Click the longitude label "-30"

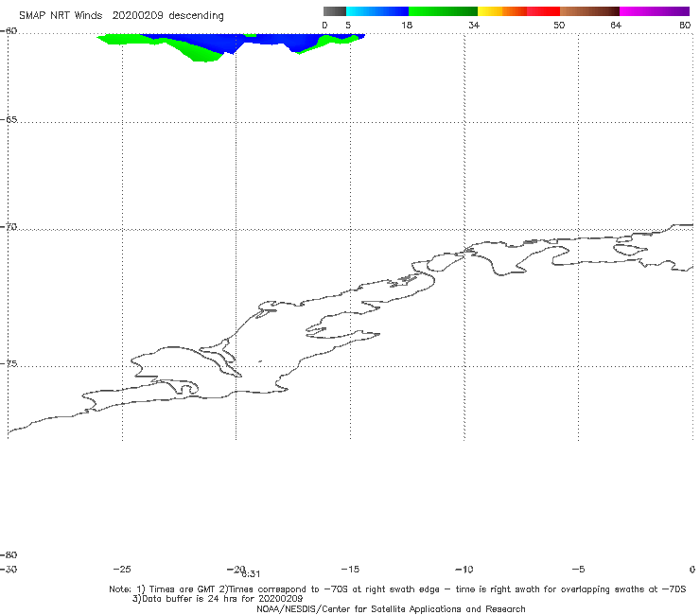9,570
